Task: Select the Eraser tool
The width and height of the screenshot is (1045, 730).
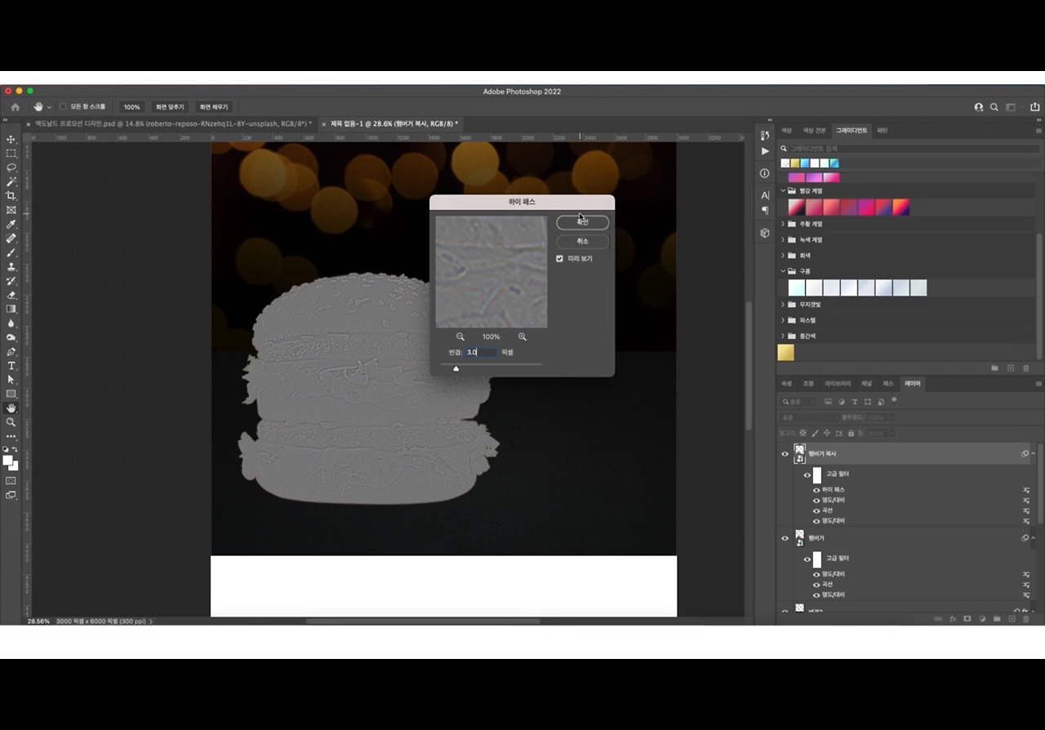Action: coord(11,295)
